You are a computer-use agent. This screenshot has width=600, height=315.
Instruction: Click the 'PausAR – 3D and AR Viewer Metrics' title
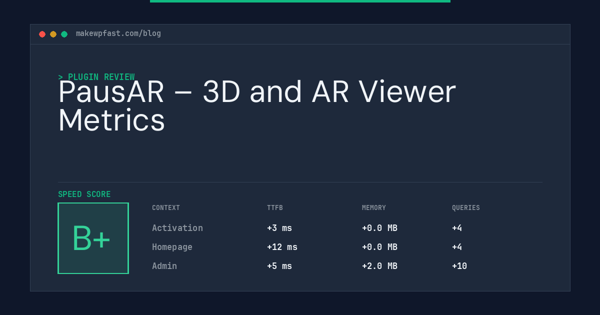click(257, 106)
